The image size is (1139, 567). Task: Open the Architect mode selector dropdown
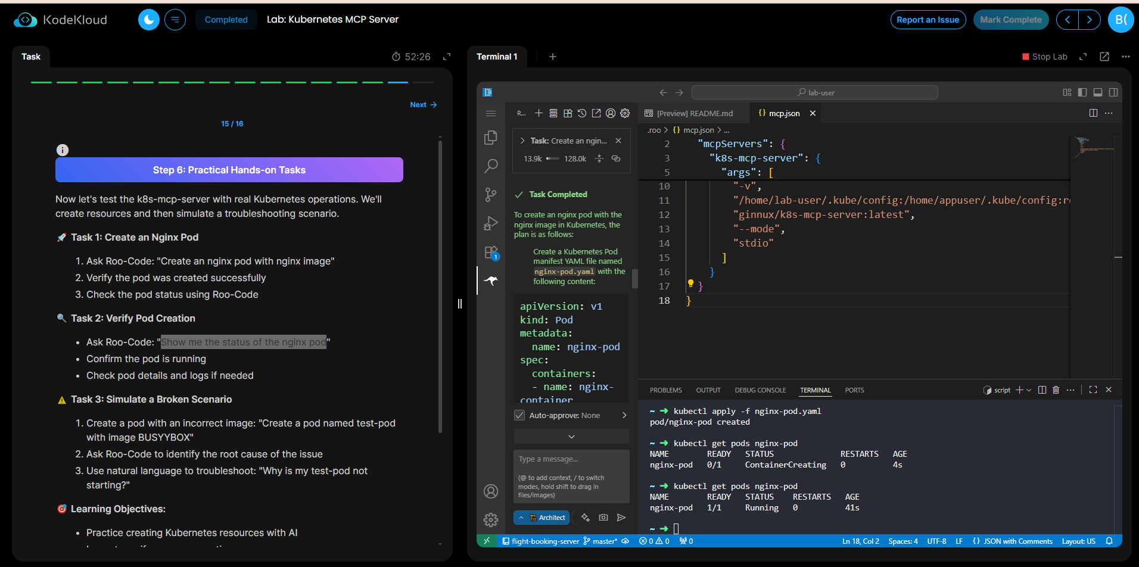coord(542,518)
